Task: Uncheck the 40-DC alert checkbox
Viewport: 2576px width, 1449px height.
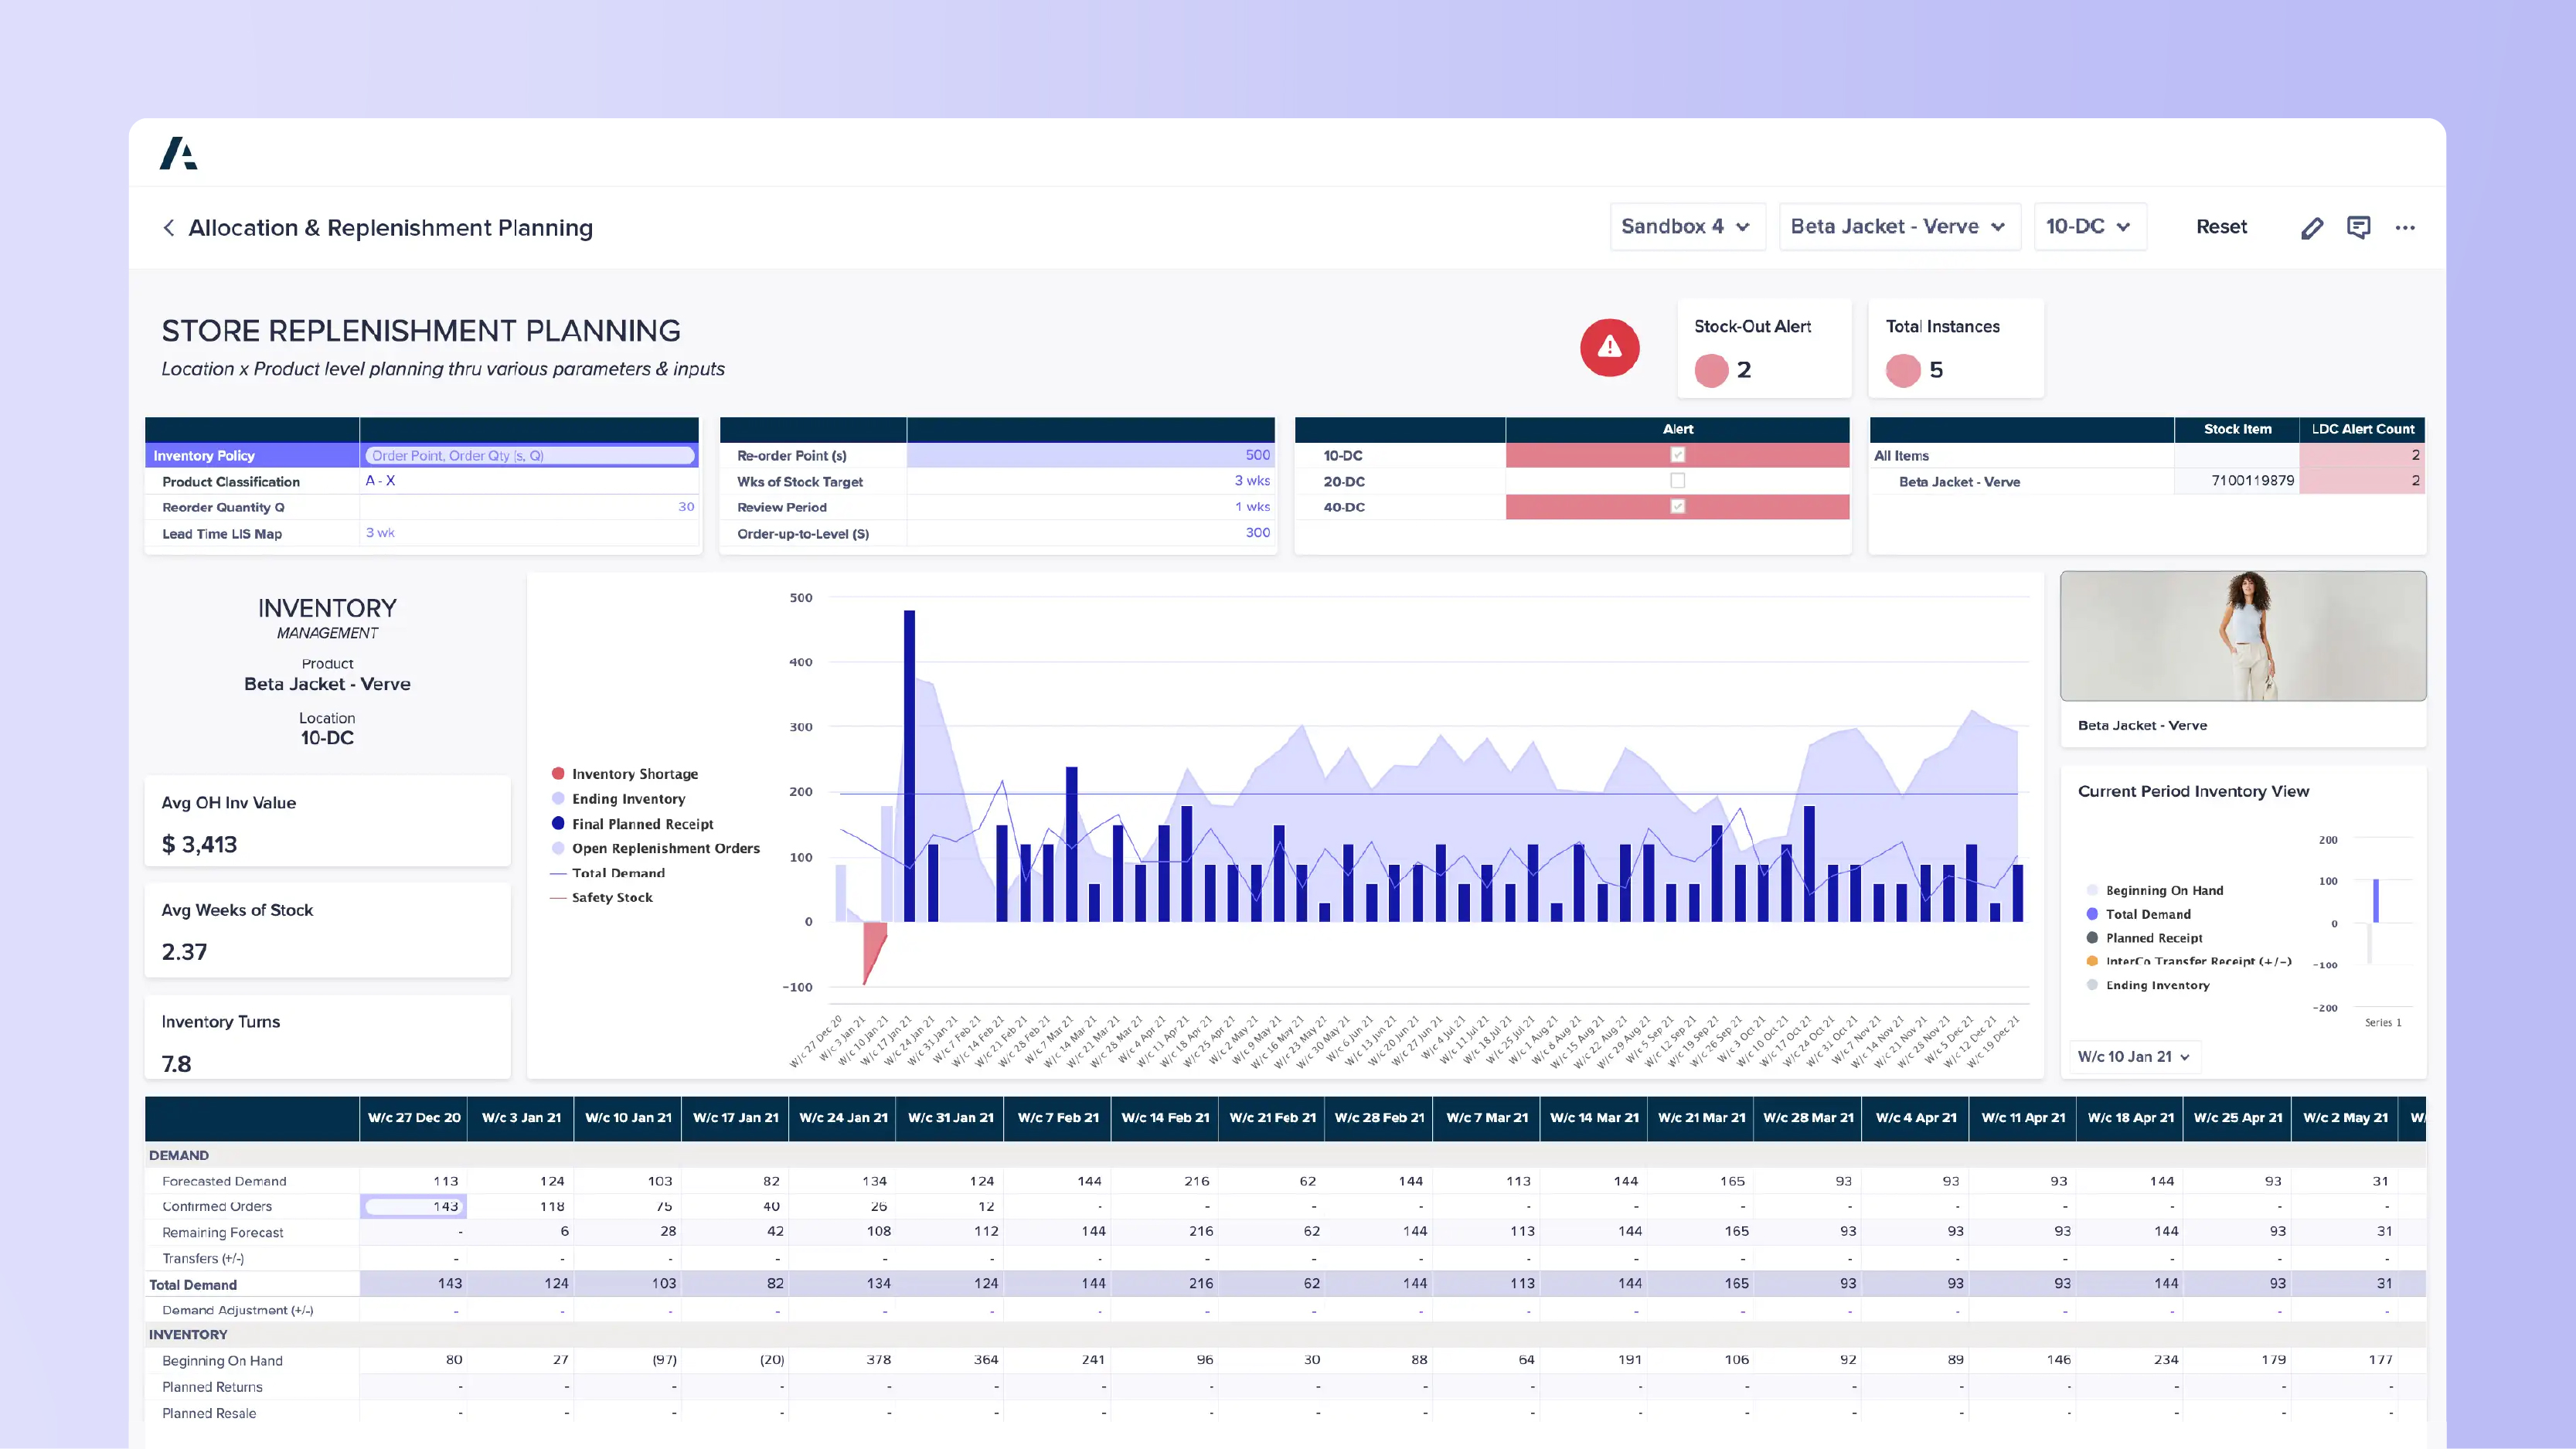Action: [1677, 507]
